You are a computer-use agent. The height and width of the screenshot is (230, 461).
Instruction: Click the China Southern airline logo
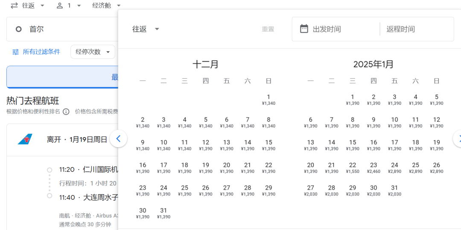point(25,139)
